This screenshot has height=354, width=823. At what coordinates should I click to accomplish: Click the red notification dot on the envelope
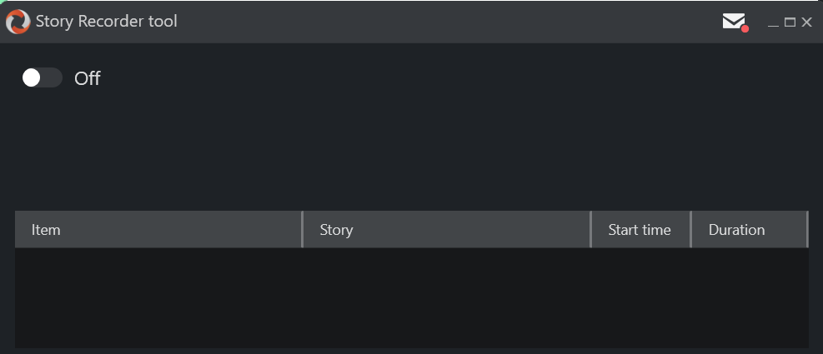click(x=745, y=29)
